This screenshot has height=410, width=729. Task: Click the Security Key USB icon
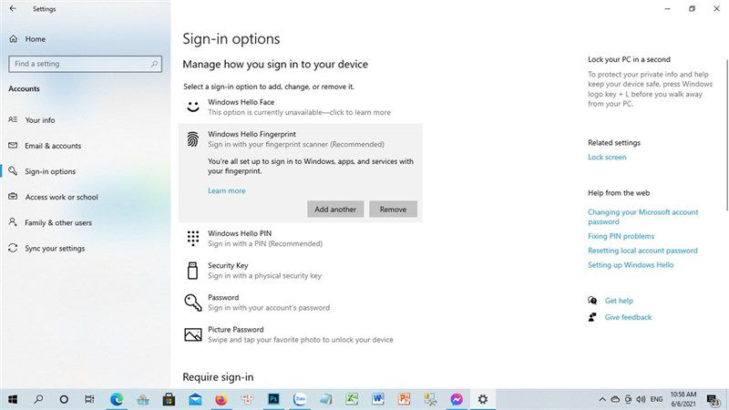coord(192,270)
